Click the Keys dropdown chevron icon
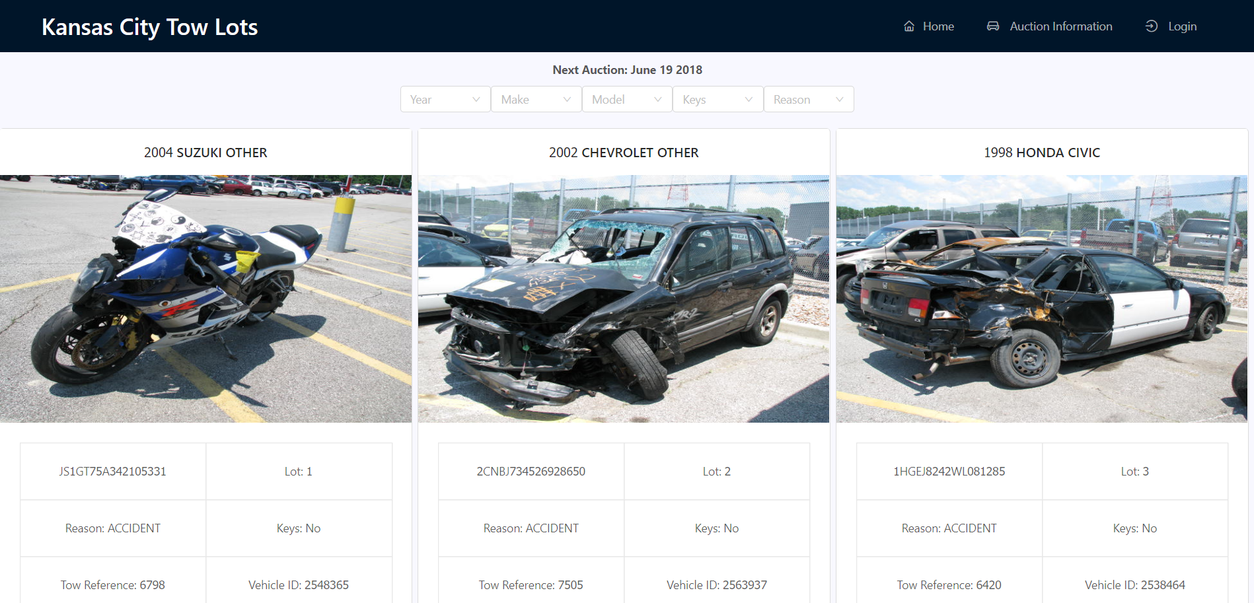Image resolution: width=1254 pixels, height=603 pixels. pos(748,99)
